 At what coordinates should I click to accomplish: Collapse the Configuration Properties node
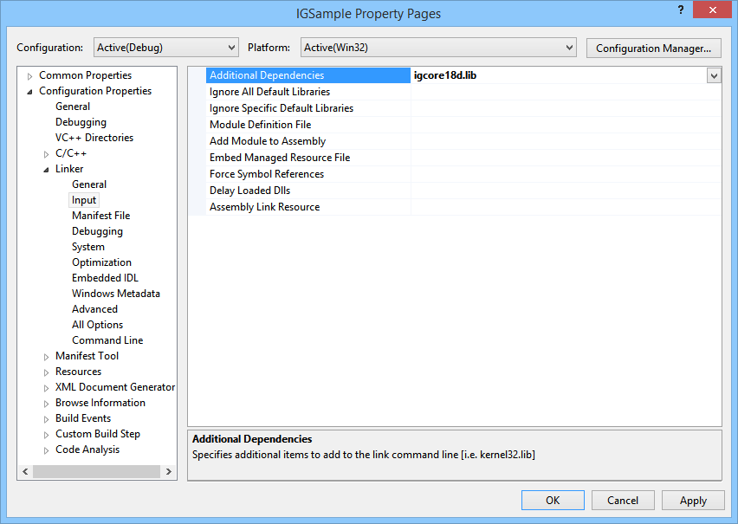[30, 92]
